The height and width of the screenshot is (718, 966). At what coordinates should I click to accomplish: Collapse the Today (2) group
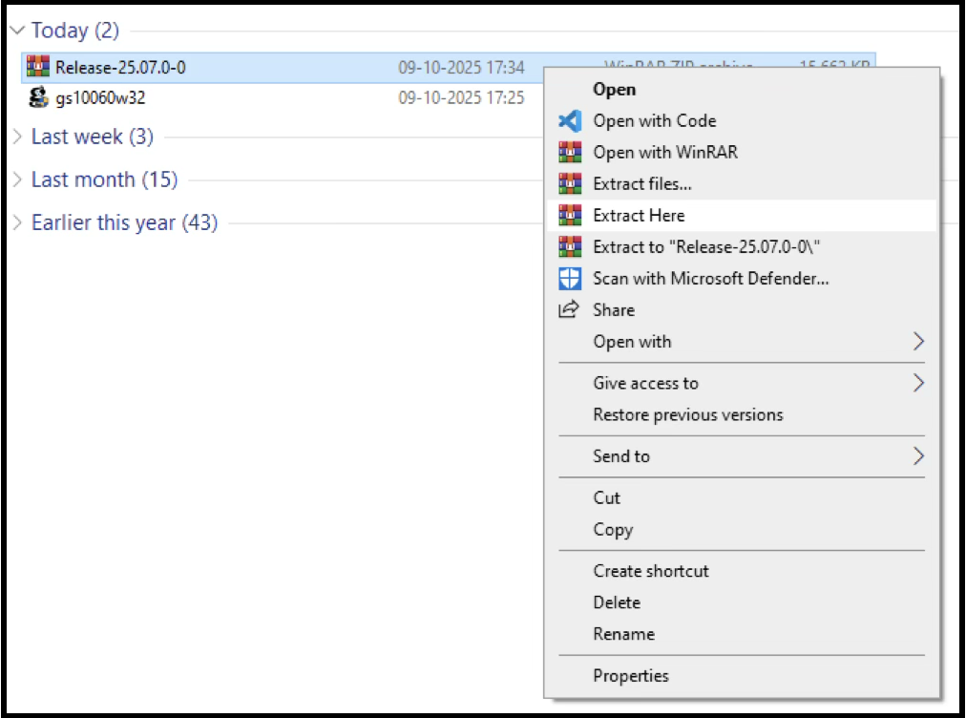(x=16, y=31)
